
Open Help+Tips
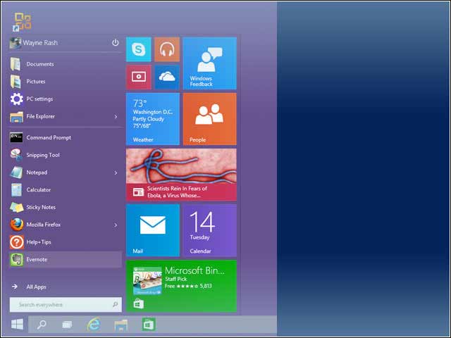tap(66, 242)
